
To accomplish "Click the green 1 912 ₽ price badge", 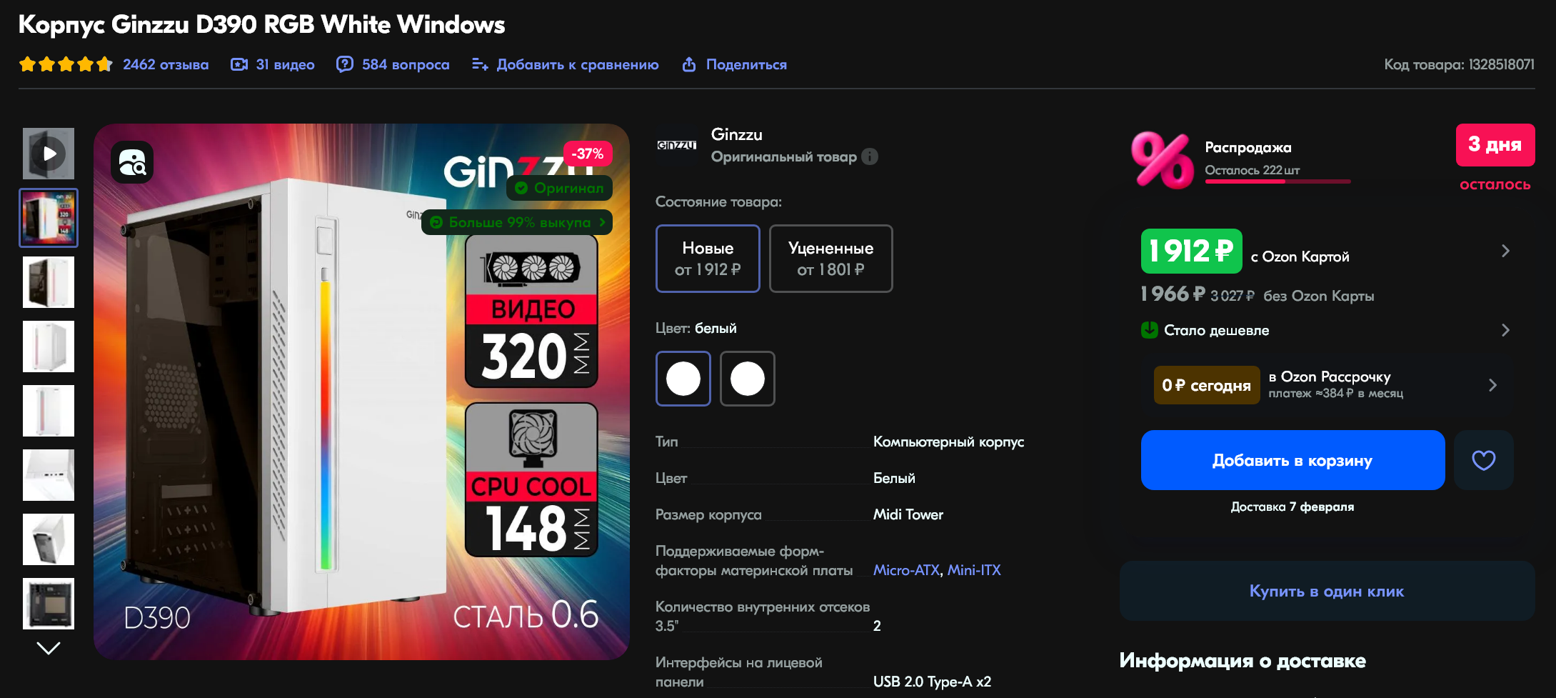I will pos(1191,251).
